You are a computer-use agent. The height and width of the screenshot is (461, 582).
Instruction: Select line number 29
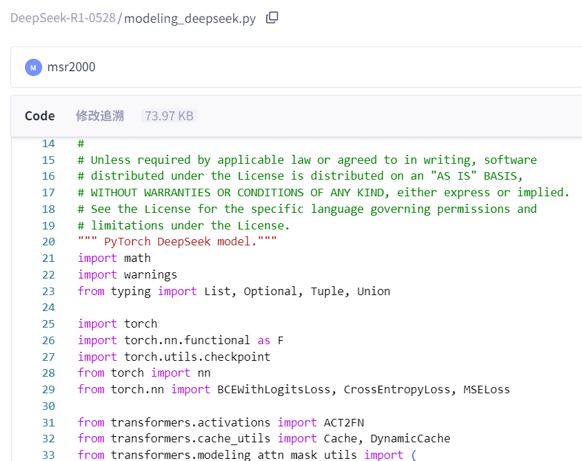click(x=48, y=390)
